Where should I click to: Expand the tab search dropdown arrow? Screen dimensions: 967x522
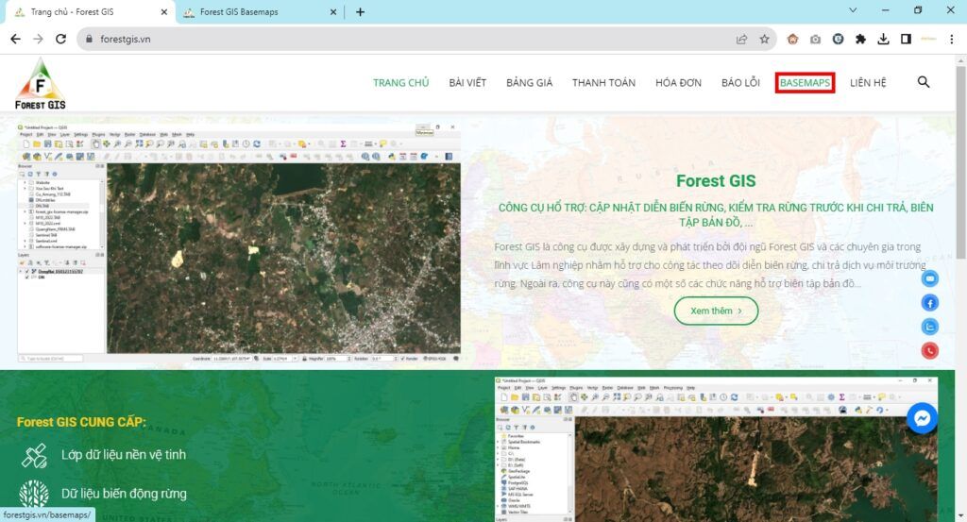[x=853, y=11]
